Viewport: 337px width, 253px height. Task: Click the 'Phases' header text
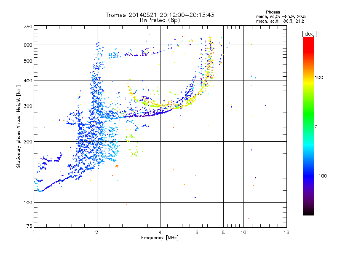coord(273,12)
